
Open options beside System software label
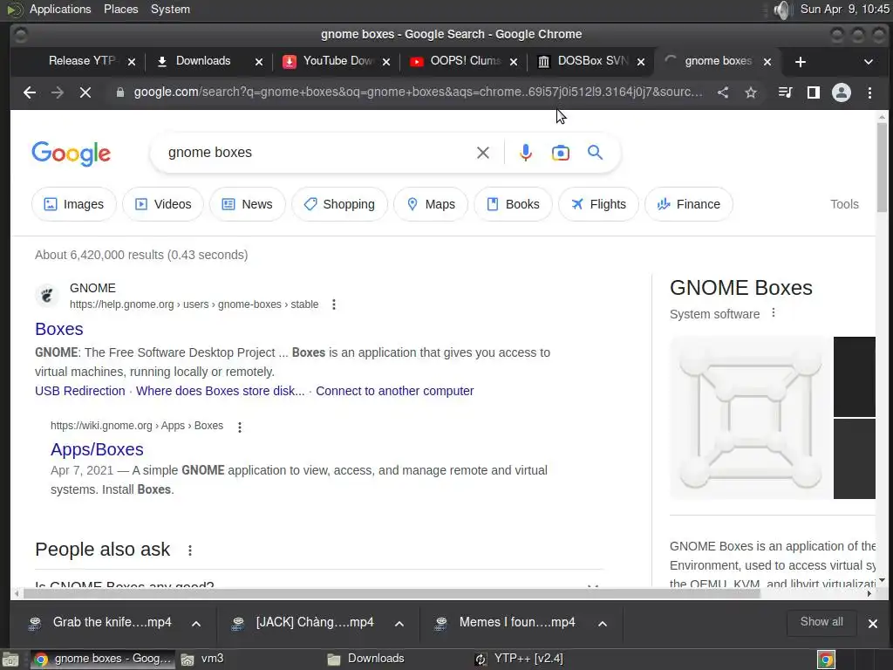click(774, 313)
